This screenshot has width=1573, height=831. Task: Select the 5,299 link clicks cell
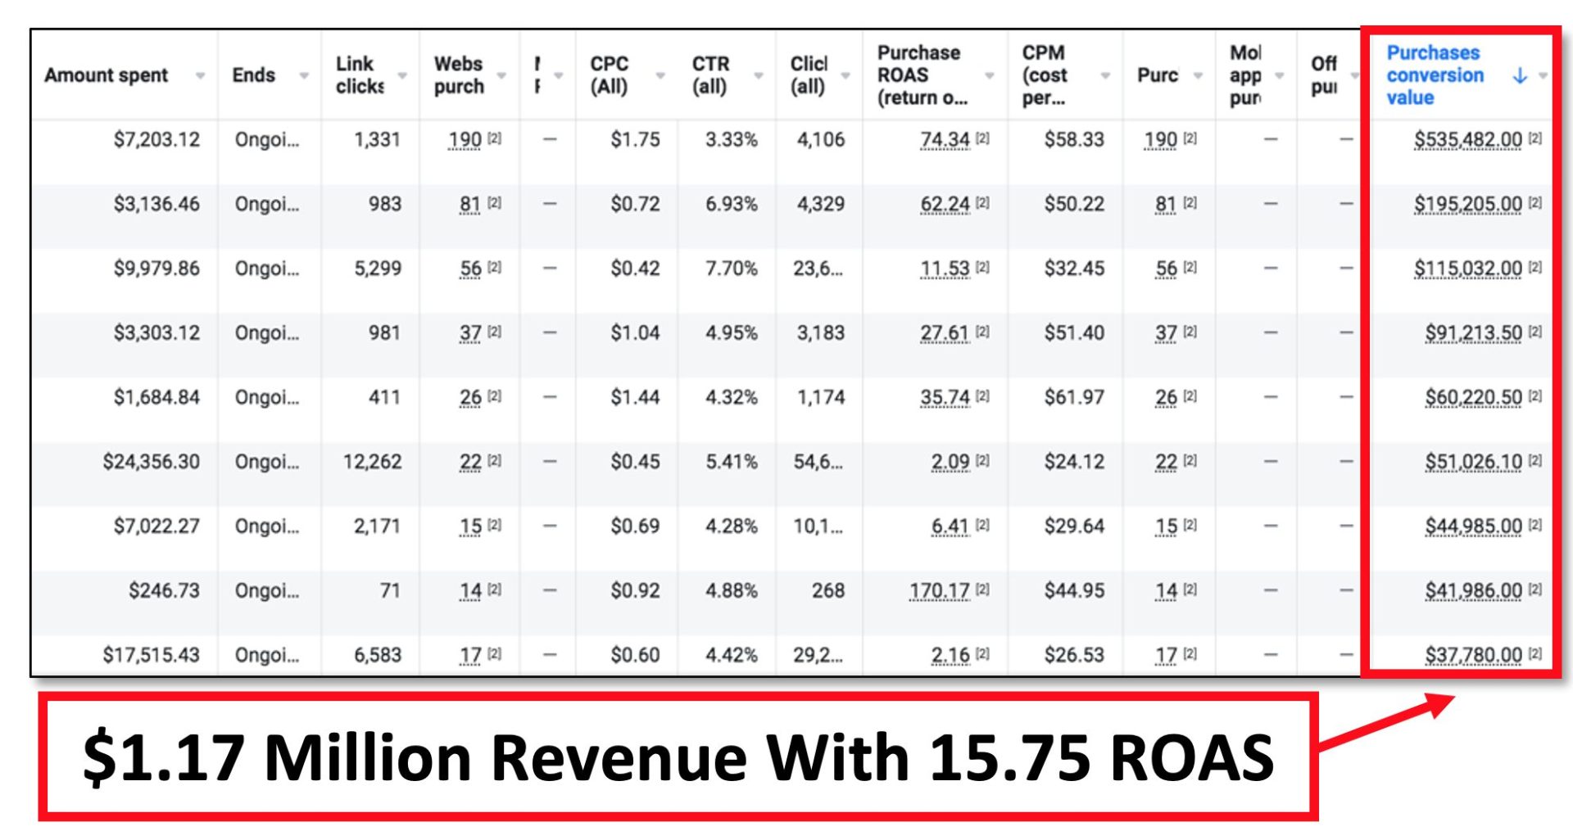[x=378, y=269]
